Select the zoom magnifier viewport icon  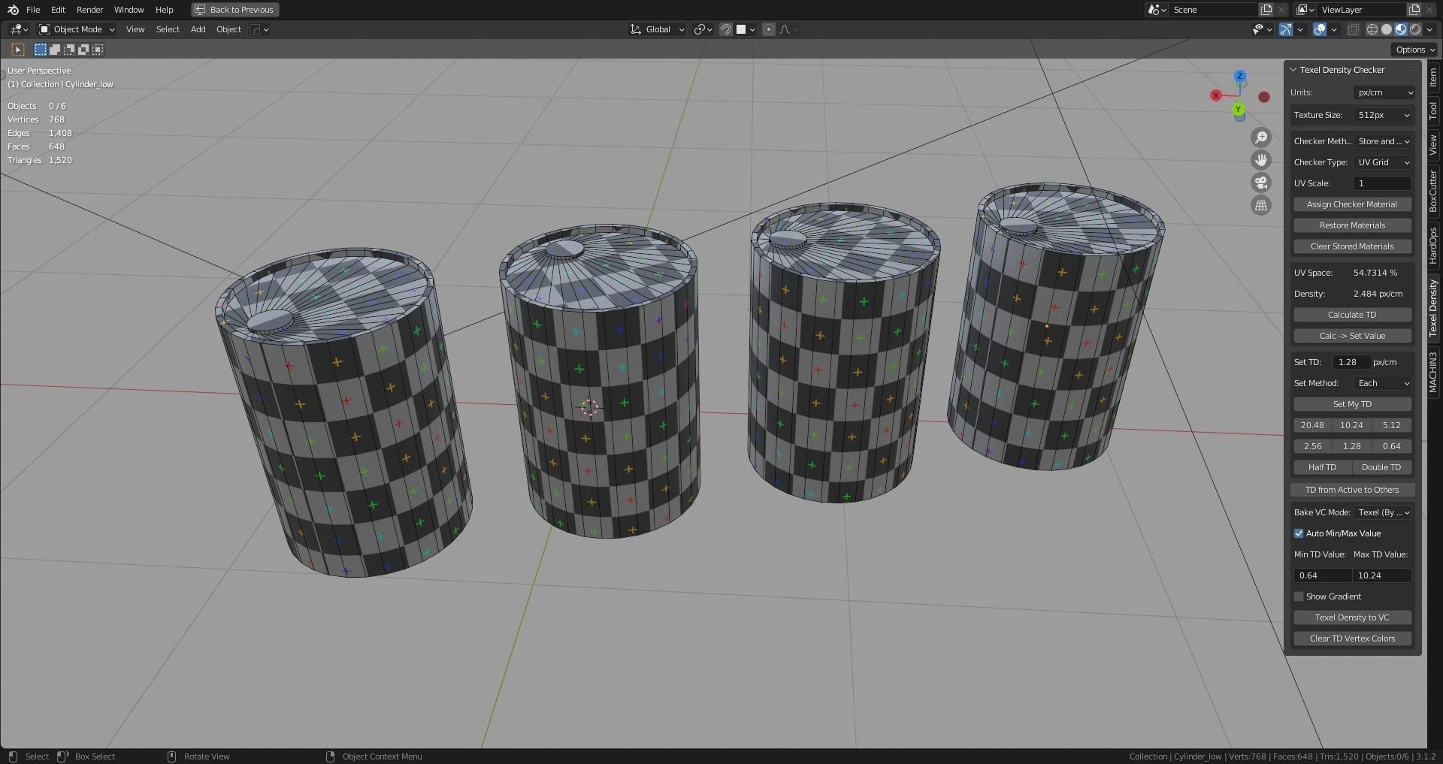pos(1261,137)
